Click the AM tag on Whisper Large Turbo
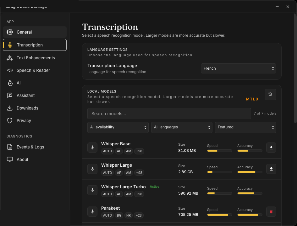This screenshot has width=297, height=226. 129,194
